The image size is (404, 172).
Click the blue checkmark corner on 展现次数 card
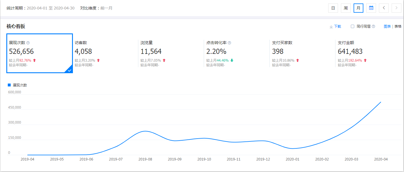[69, 70]
